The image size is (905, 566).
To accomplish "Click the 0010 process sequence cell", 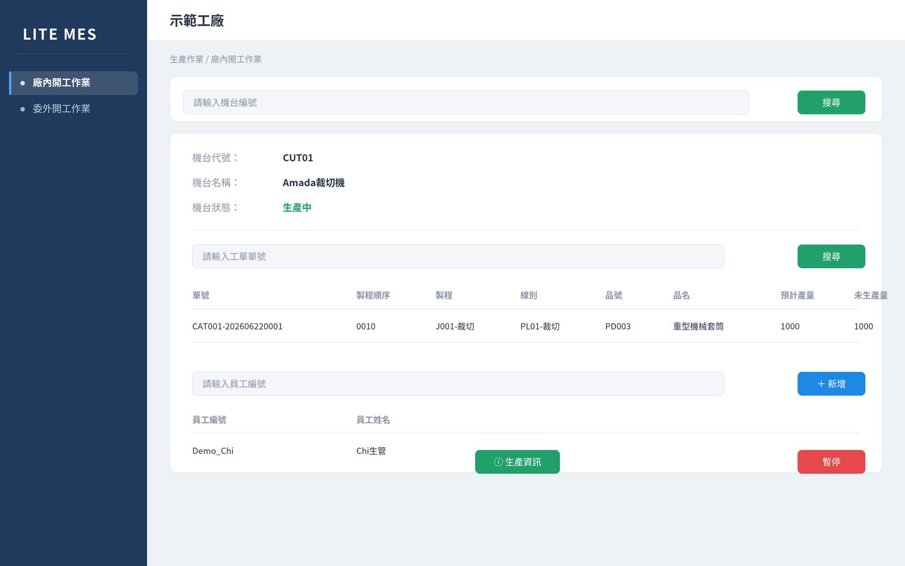I will (366, 327).
